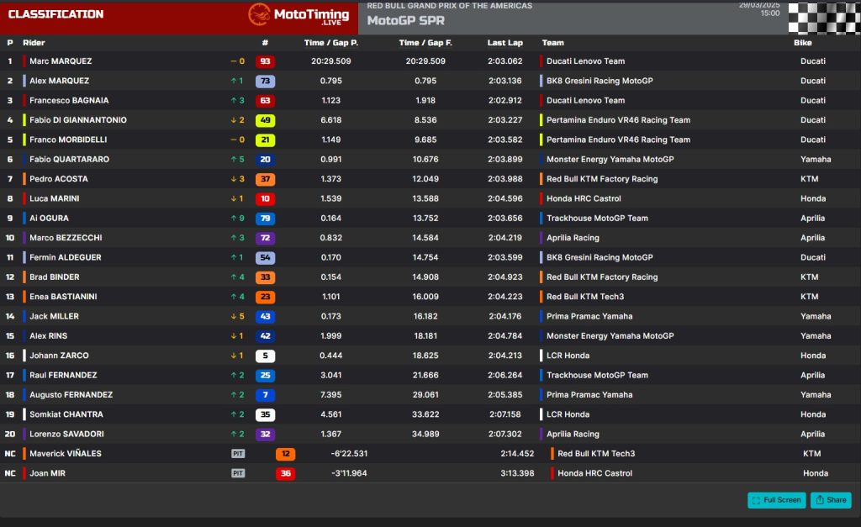Click the red team color bar beside Ducati Lenovo Team

click(541, 61)
